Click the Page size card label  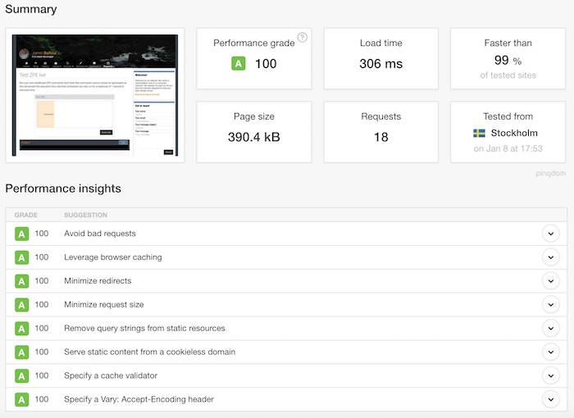(x=253, y=116)
